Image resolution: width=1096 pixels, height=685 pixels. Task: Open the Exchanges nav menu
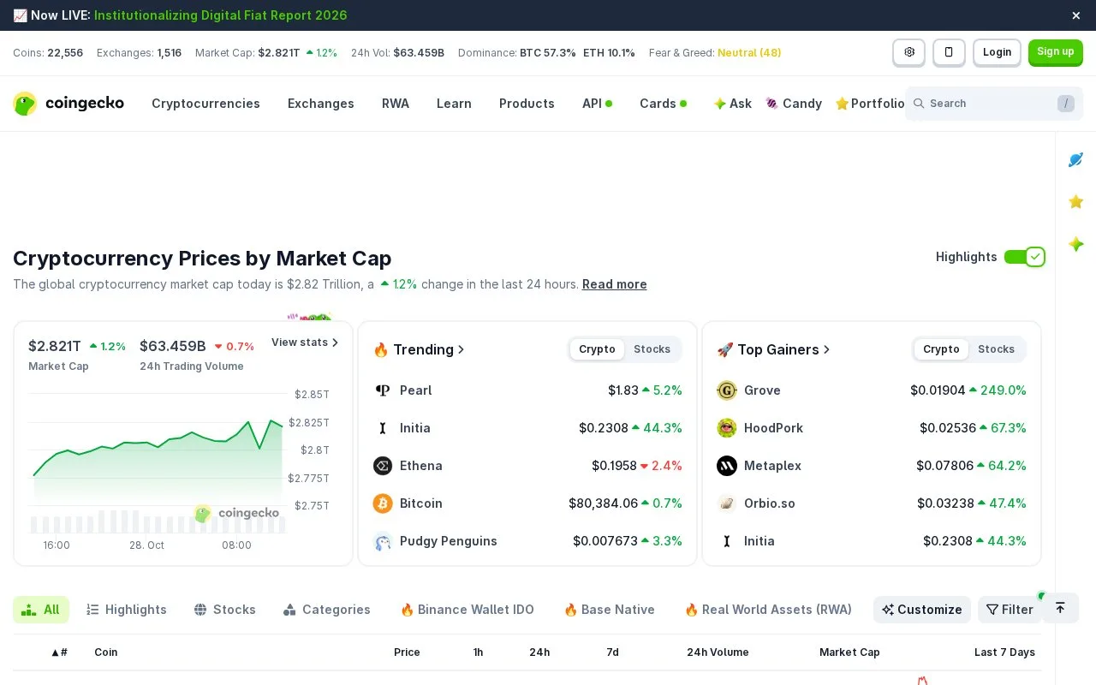(x=321, y=104)
